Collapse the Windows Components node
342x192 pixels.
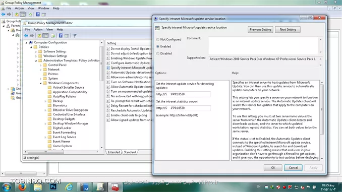41,83
